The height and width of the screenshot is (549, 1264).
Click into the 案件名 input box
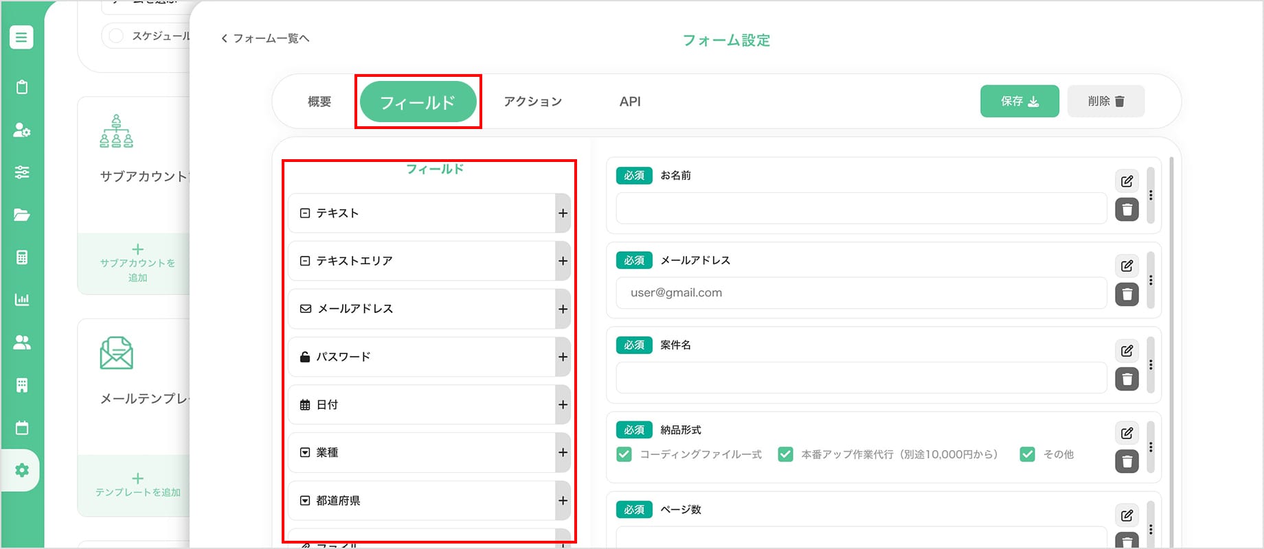tap(861, 377)
